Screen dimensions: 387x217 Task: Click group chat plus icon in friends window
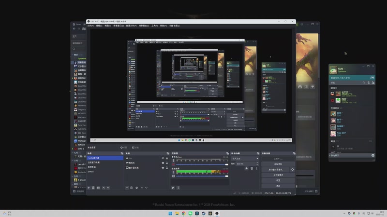[x=373, y=155]
